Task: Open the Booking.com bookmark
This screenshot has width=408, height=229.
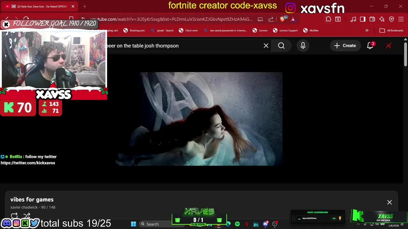Action: pos(134,31)
